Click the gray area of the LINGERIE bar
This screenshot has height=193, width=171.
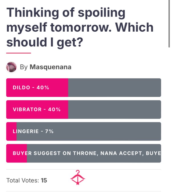(89, 131)
